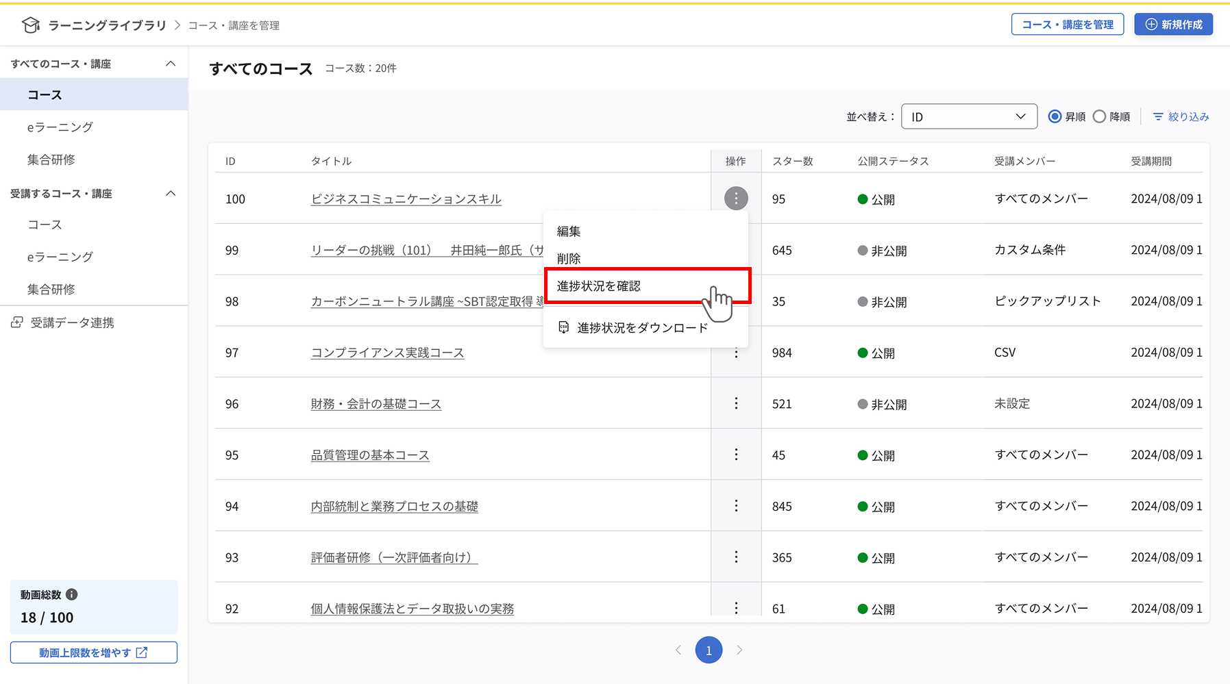Click カスタム条件 in course 99 row
Screen dimensions: 1230x684
click(x=1030, y=250)
